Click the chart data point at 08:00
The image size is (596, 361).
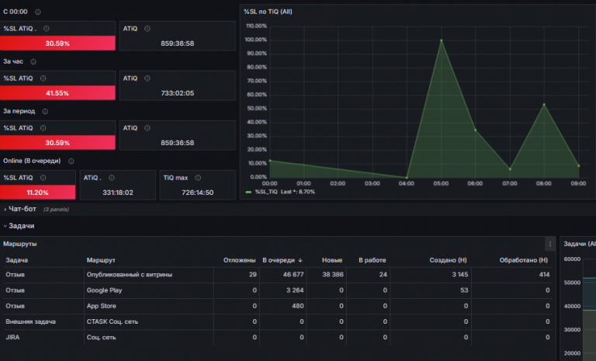(x=544, y=105)
